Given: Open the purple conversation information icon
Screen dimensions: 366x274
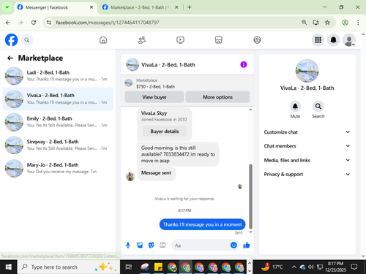Looking at the screenshot, I should (244, 64).
